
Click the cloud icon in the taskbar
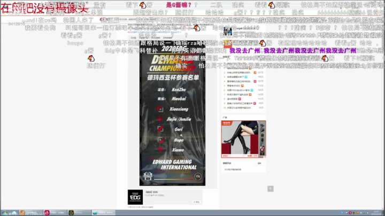point(14,213)
